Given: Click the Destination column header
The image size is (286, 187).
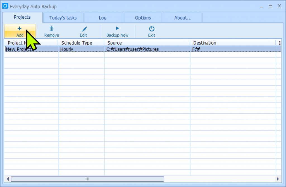Looking at the screenshot, I should [x=205, y=43].
